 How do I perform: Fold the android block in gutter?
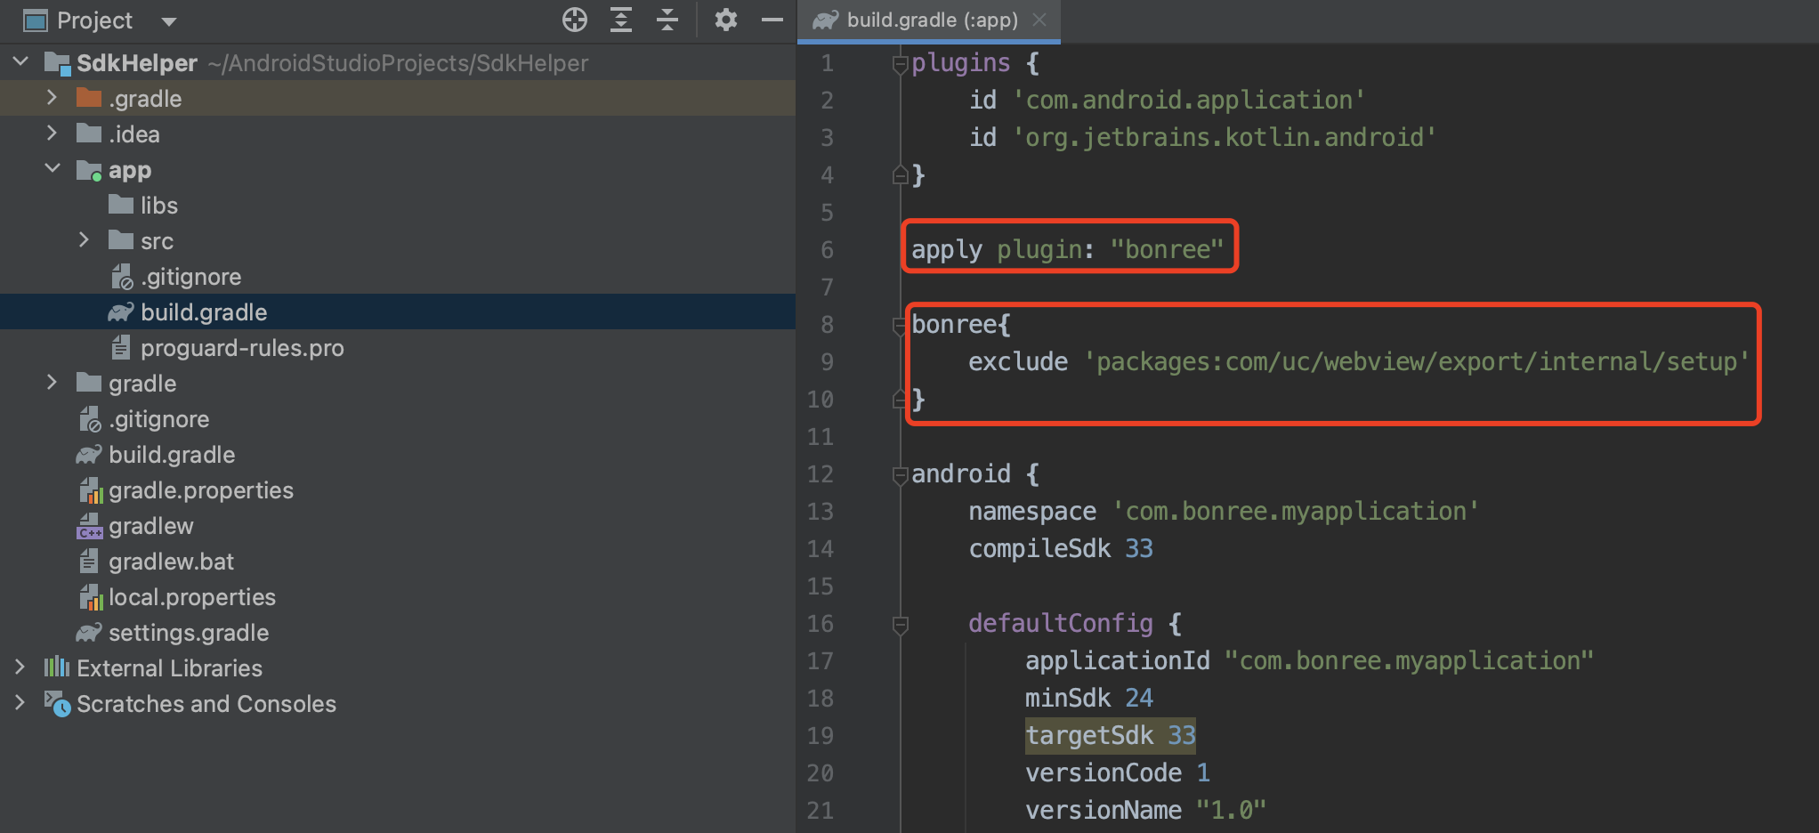[x=900, y=475]
